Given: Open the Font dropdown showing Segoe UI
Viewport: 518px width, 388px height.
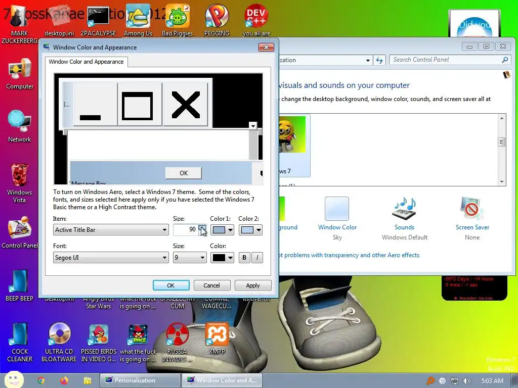Looking at the screenshot, I should click(111, 257).
